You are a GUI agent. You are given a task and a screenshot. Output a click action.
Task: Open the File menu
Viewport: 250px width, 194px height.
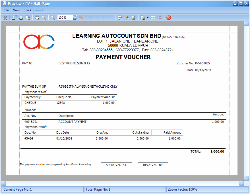(6, 10)
